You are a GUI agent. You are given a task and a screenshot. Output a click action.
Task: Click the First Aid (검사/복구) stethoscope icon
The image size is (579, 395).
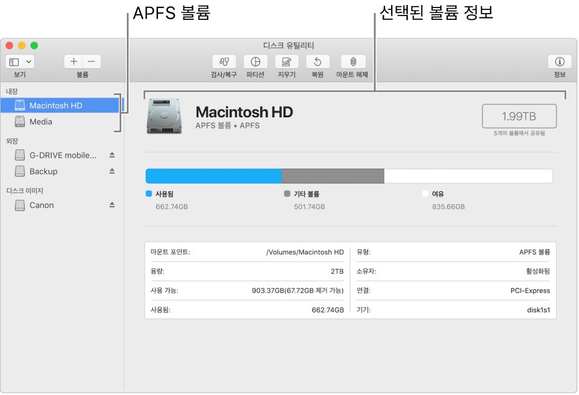tap(224, 61)
